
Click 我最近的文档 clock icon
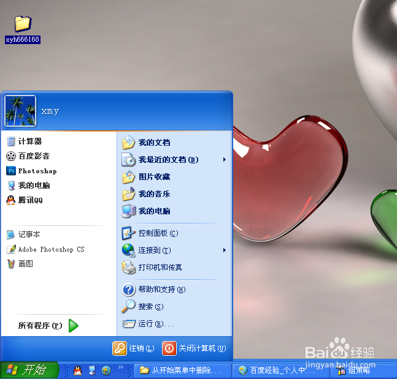point(129,160)
